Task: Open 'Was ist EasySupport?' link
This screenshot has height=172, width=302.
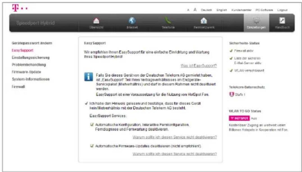Action: [x=198, y=66]
